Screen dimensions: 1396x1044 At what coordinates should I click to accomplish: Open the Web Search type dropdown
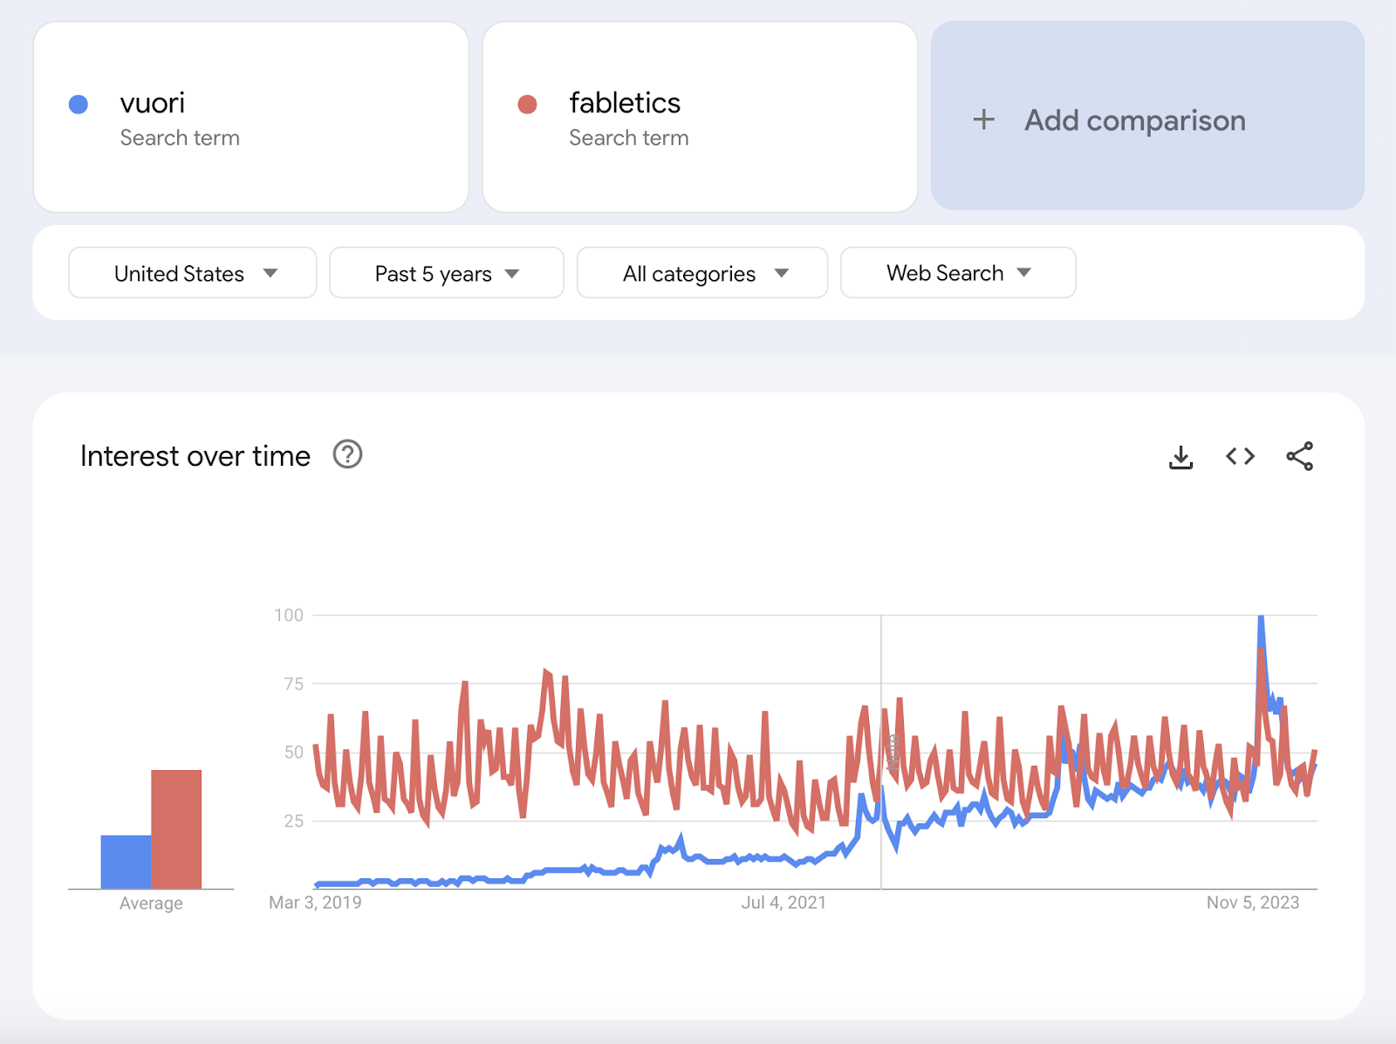[x=958, y=273]
